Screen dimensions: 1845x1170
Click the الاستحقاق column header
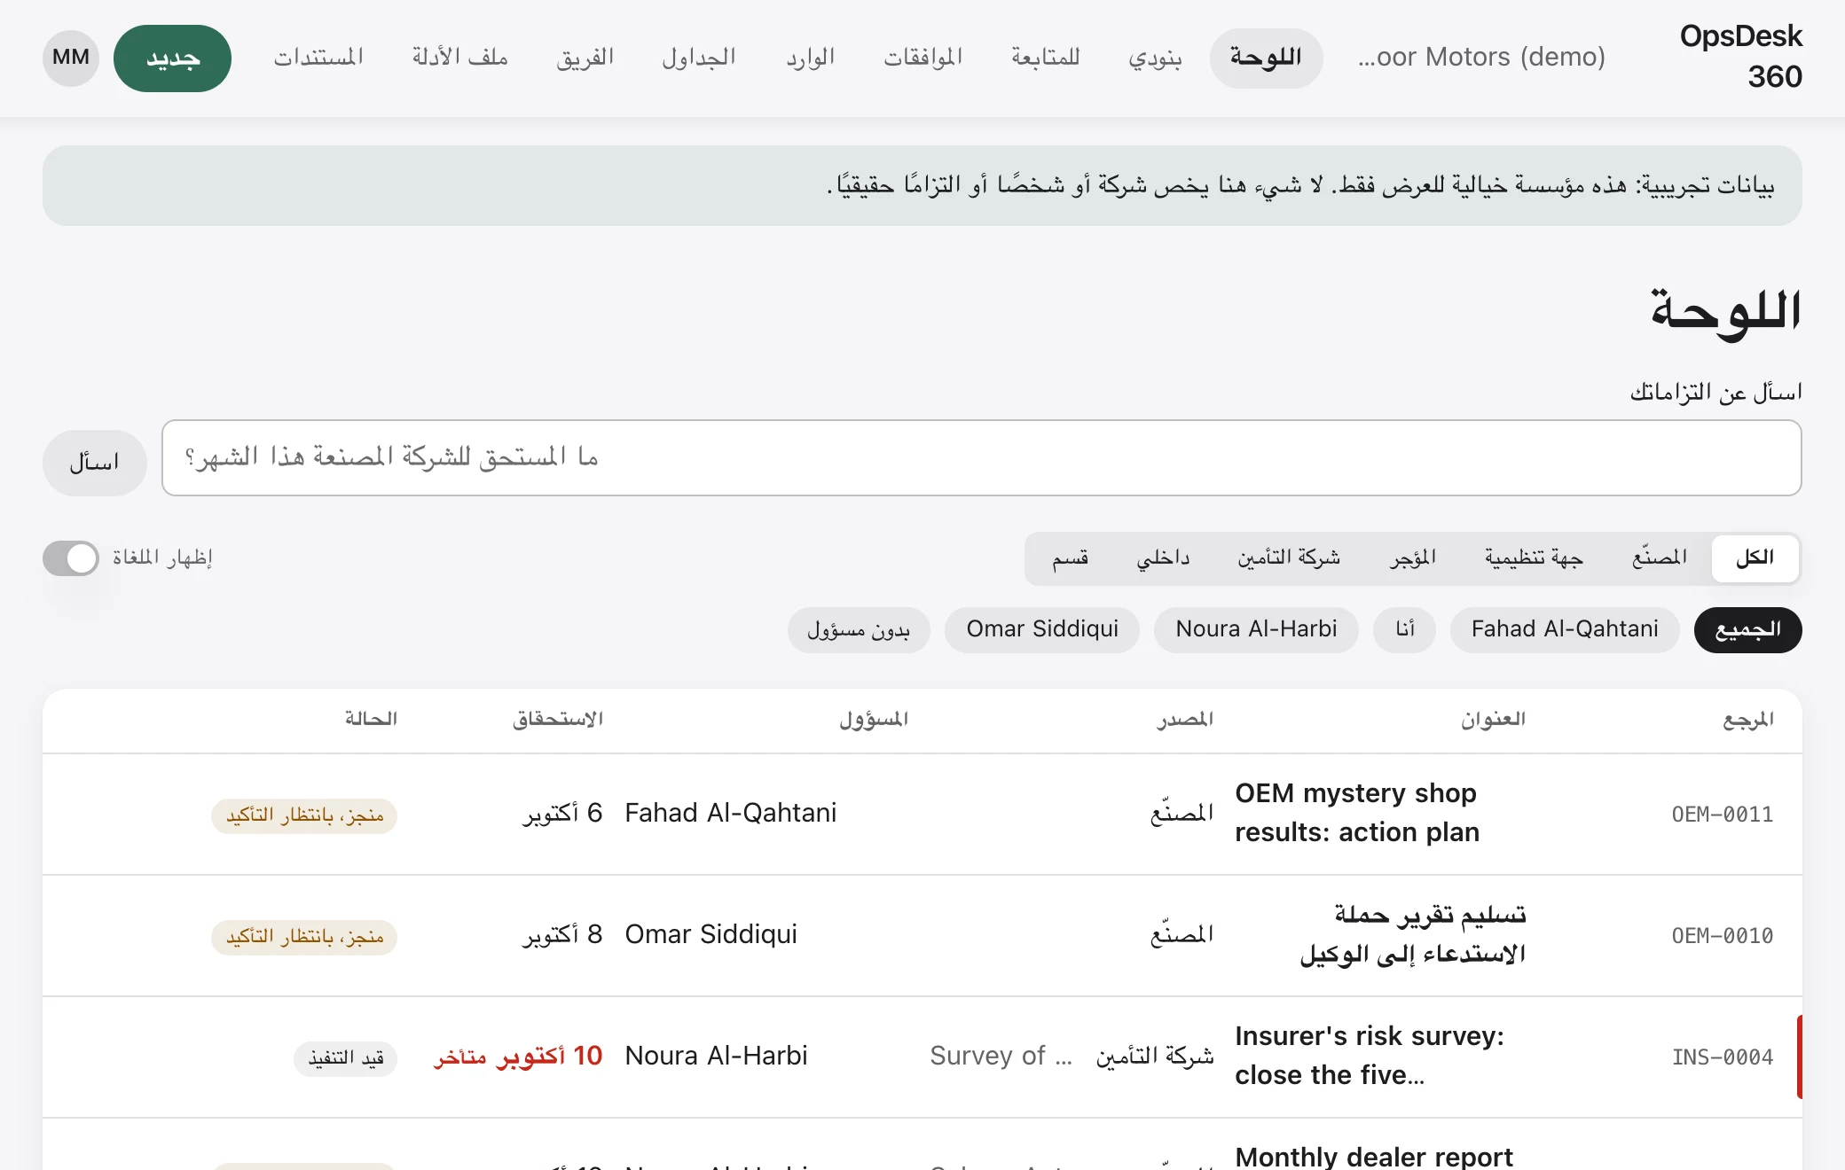coord(557,720)
